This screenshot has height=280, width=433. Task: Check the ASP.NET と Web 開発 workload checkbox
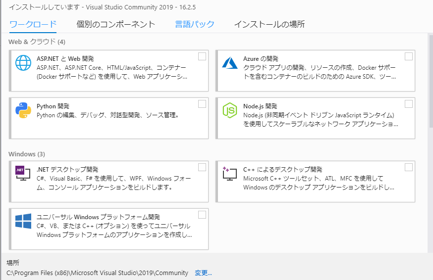tap(202, 56)
